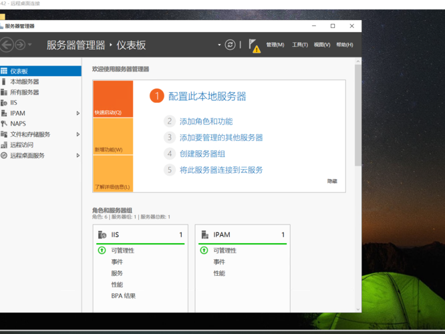Select 远程桌面服务 in the sidebar
The image size is (445, 334).
click(41, 156)
